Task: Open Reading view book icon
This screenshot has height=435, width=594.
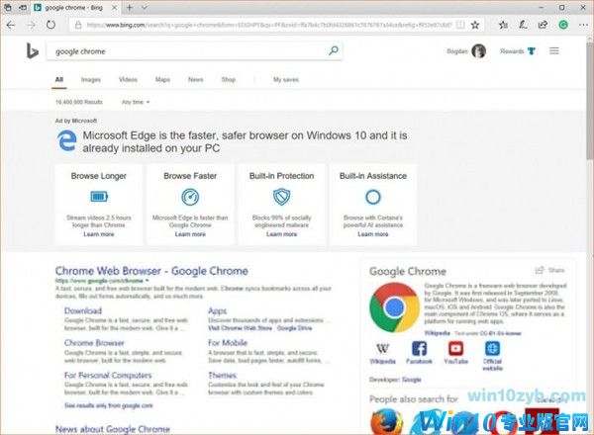Action: point(460,25)
